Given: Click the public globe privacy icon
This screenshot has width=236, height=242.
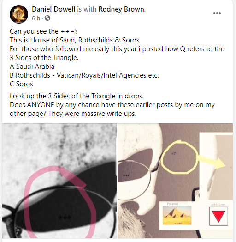Looking at the screenshot, I should pyautogui.click(x=47, y=18).
